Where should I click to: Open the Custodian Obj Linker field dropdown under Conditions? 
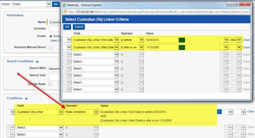pyautogui.click(x=40, y=112)
